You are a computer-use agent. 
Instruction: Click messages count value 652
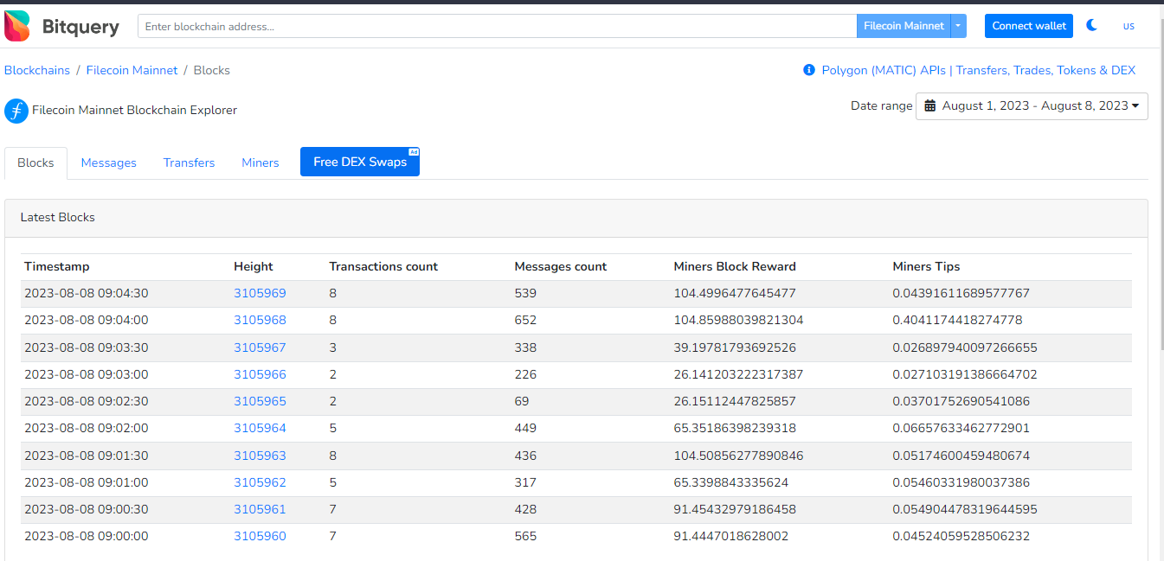tap(525, 320)
